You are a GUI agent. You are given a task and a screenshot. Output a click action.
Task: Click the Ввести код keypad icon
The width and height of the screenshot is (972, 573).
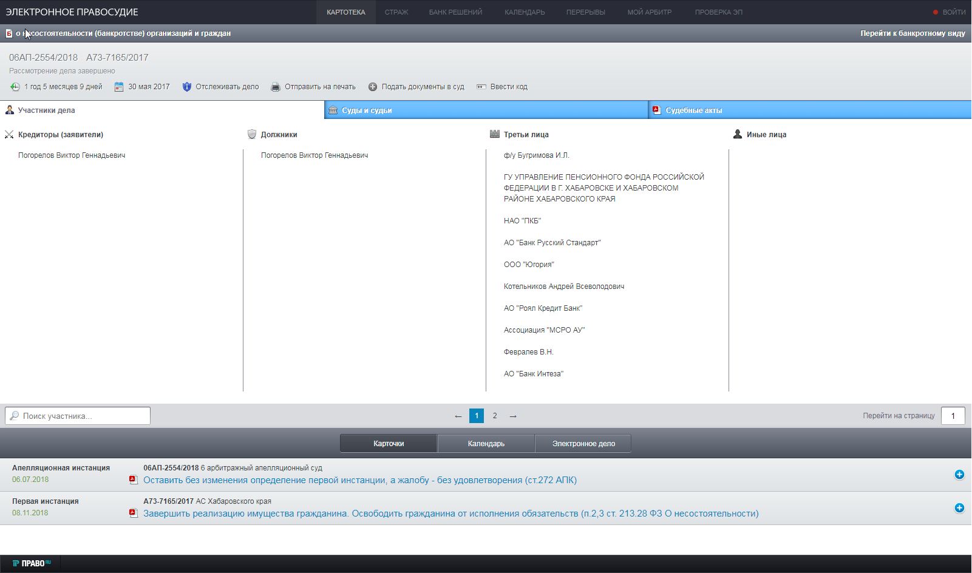point(481,87)
